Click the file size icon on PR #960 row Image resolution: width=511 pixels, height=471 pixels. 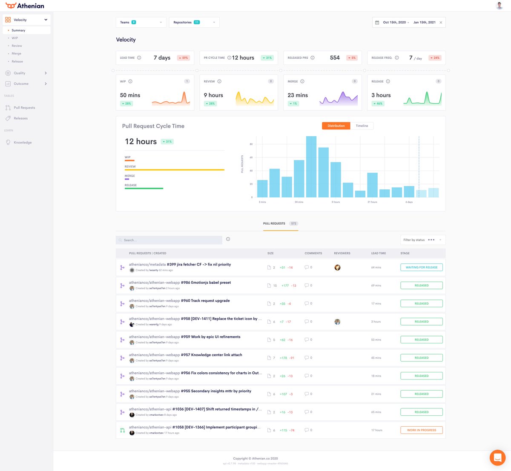[x=269, y=304]
